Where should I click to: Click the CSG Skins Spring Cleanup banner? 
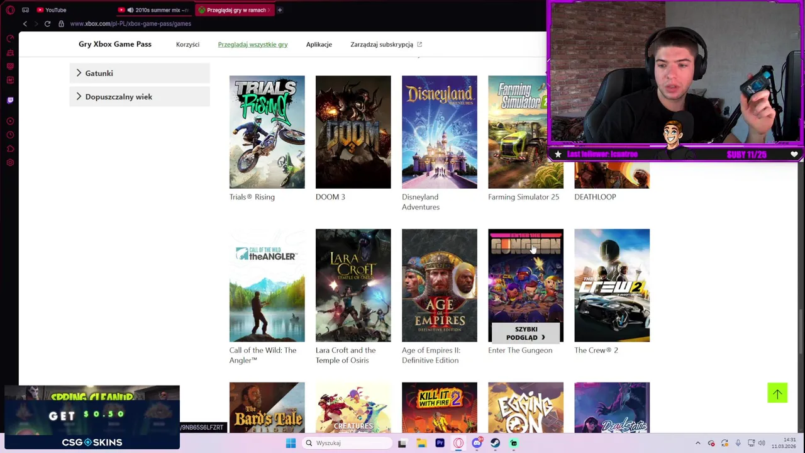(x=92, y=417)
